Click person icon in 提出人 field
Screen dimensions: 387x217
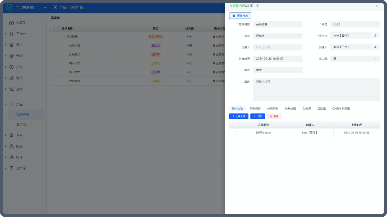coord(375,36)
